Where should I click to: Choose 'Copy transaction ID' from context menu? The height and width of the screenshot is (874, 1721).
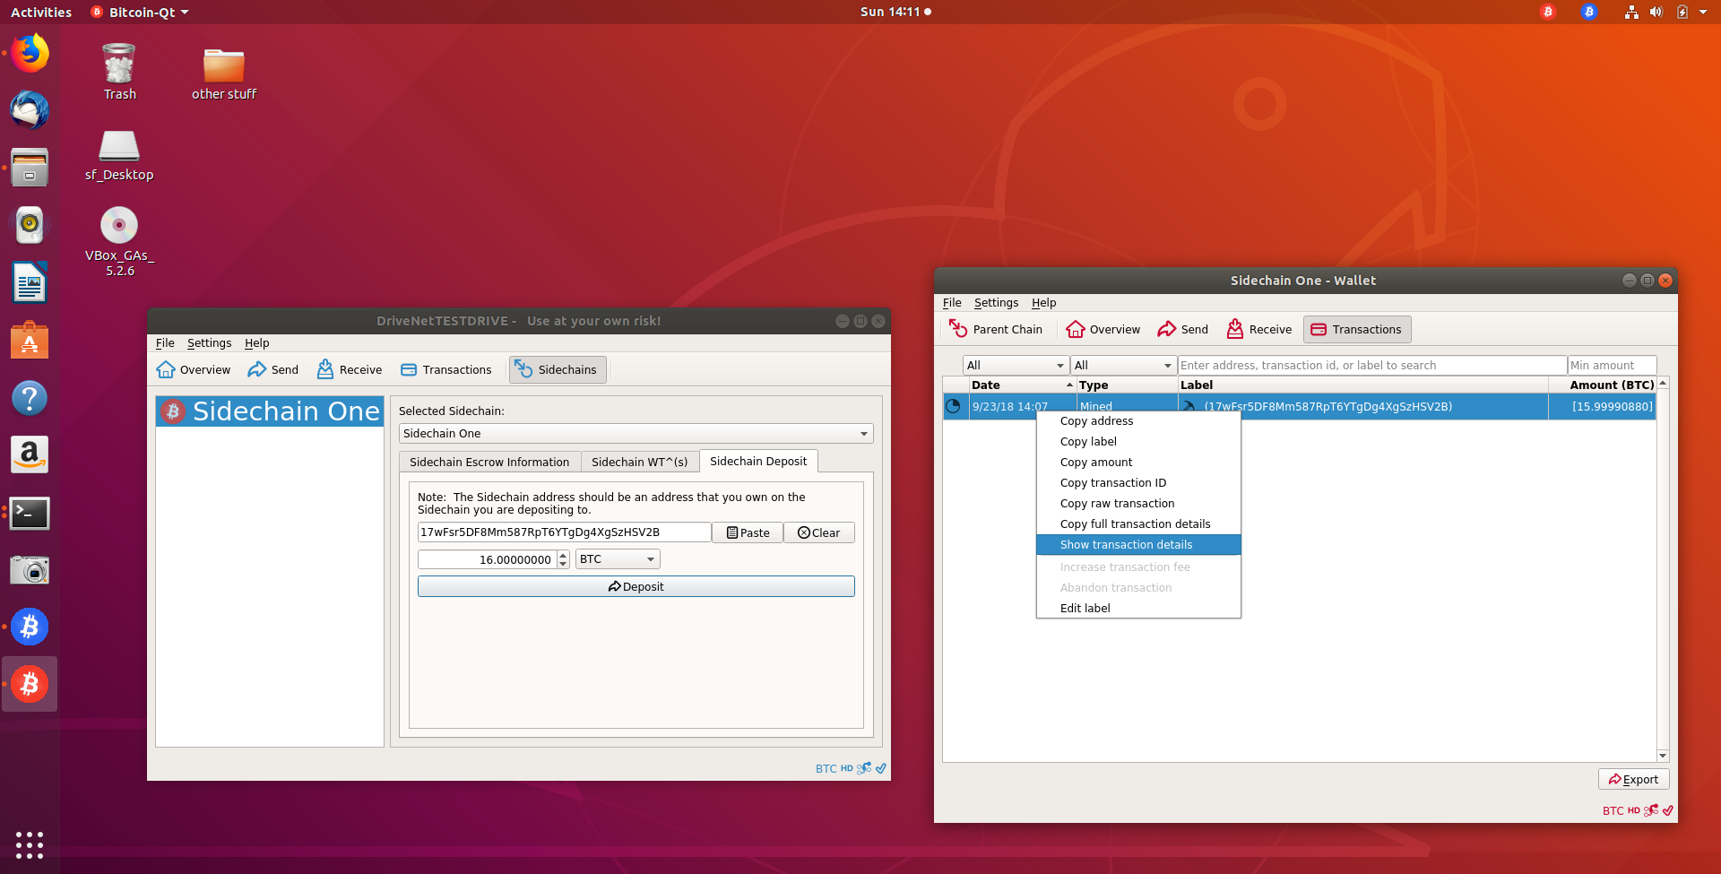tap(1138, 482)
